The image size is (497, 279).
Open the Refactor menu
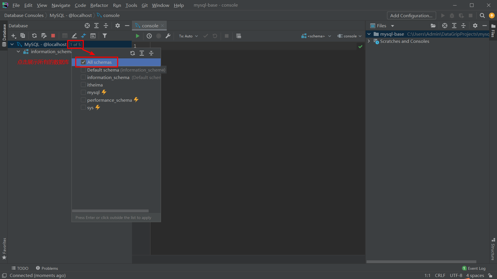[x=99, y=5]
